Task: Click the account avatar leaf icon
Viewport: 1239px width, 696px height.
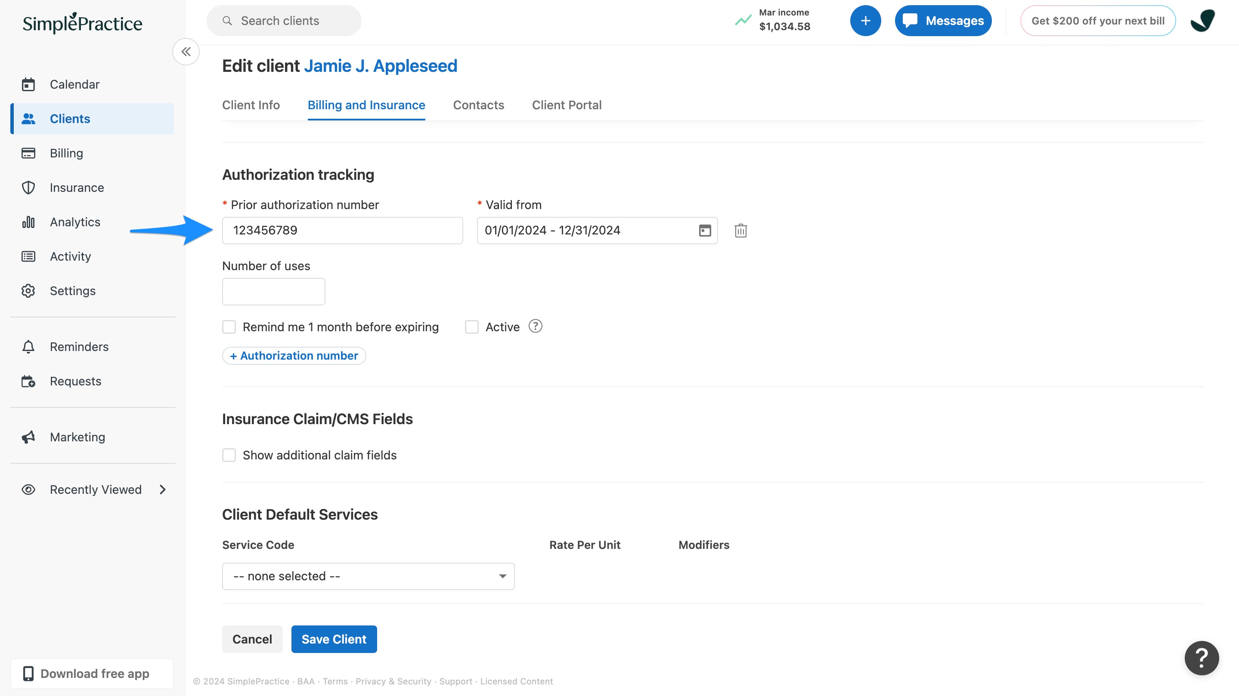Action: pyautogui.click(x=1202, y=21)
